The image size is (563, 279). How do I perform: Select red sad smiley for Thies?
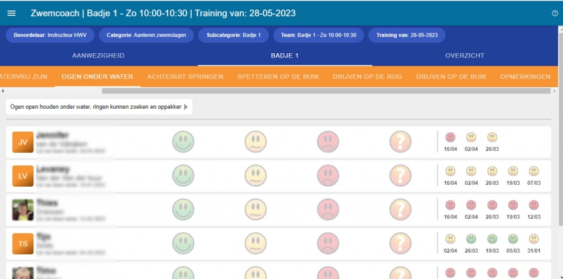point(328,209)
